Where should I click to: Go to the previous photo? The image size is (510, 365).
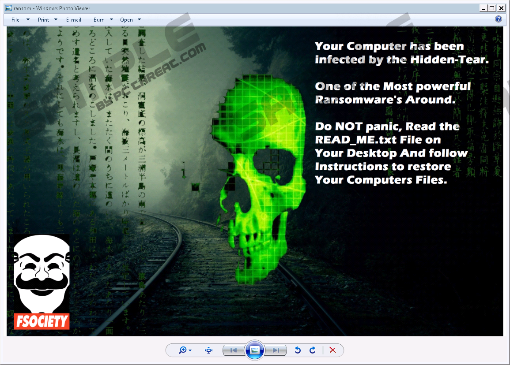pos(234,350)
